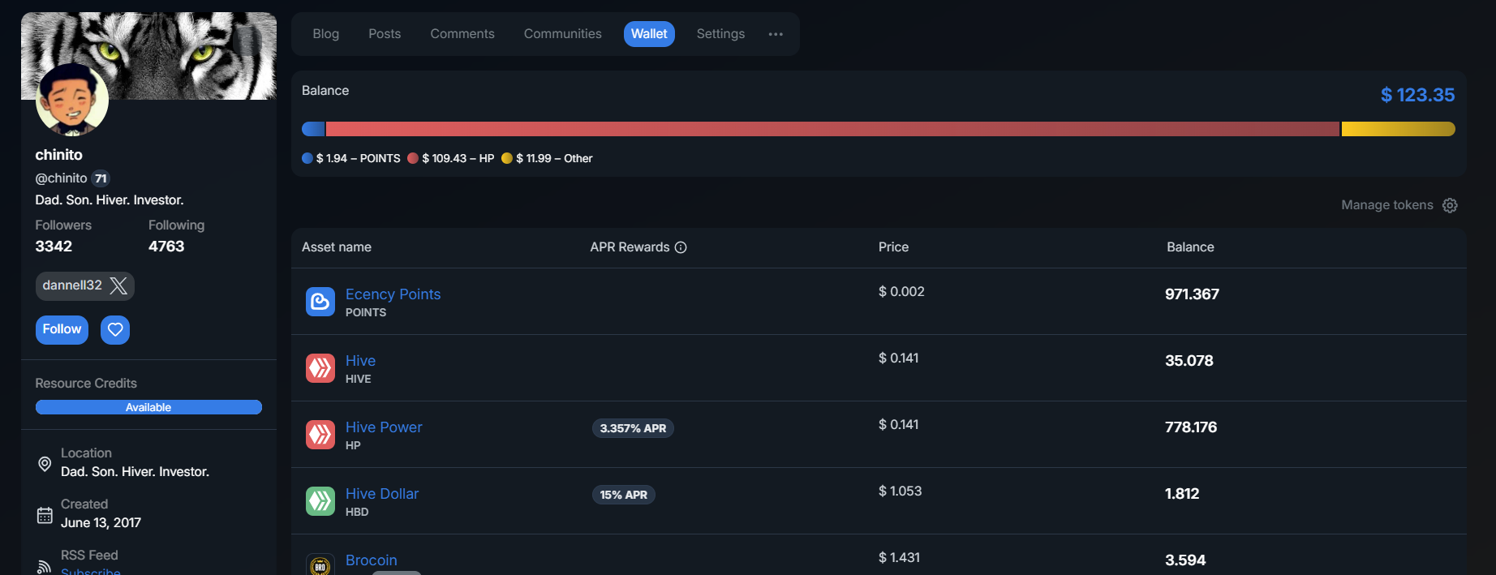Click the 15% APR badge

tap(623, 495)
